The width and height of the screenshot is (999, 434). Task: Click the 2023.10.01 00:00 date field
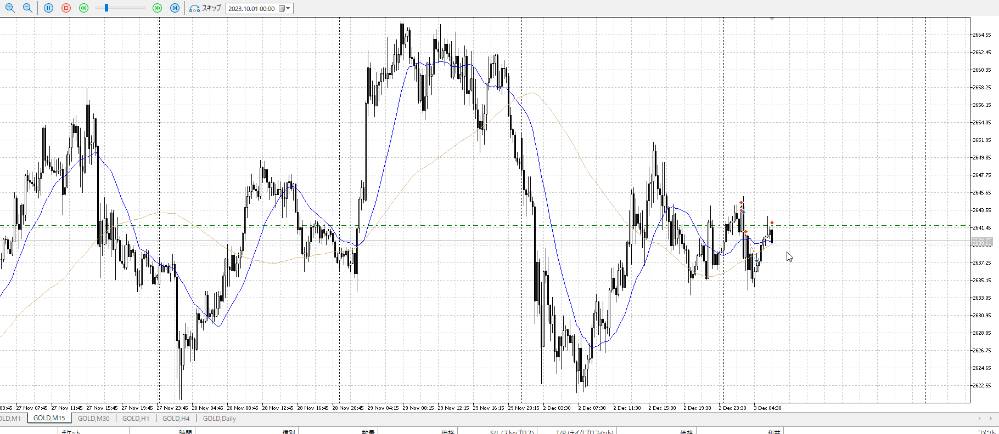[251, 9]
